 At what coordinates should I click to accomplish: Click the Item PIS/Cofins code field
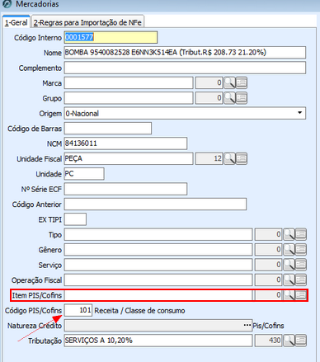(x=269, y=295)
